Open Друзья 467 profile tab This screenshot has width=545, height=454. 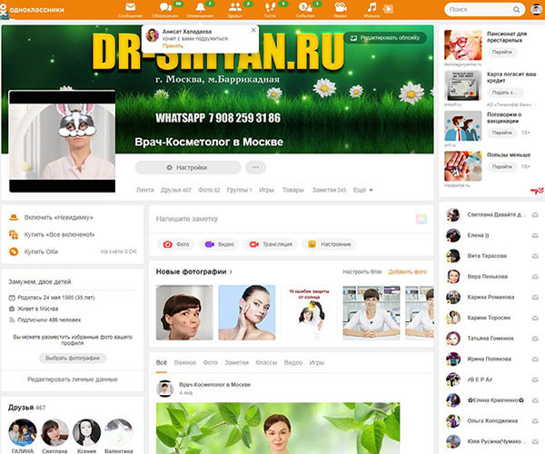[176, 190]
